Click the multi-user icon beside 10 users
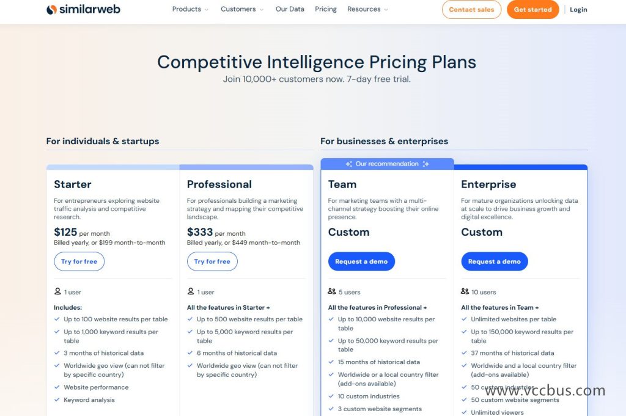 click(465, 292)
